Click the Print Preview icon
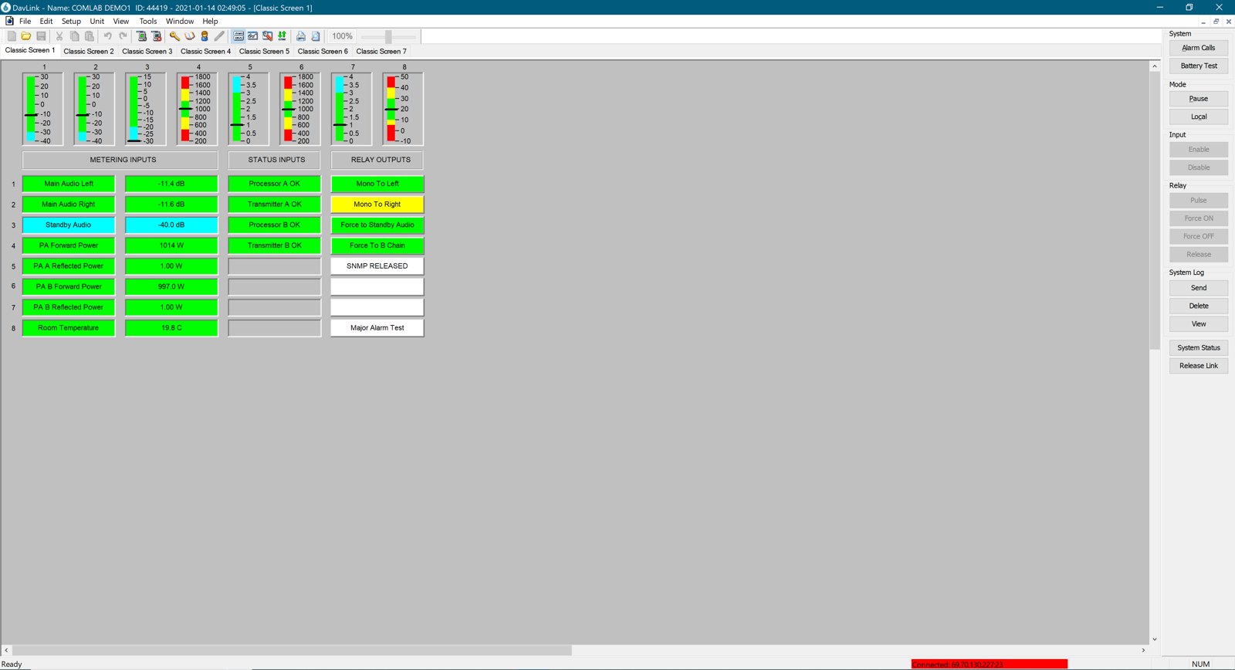 click(x=315, y=36)
